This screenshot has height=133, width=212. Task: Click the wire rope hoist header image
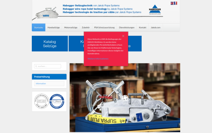[45, 13]
